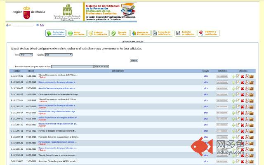Open Básico prevención de riesgos laborales en ge link

[x=58, y=124]
